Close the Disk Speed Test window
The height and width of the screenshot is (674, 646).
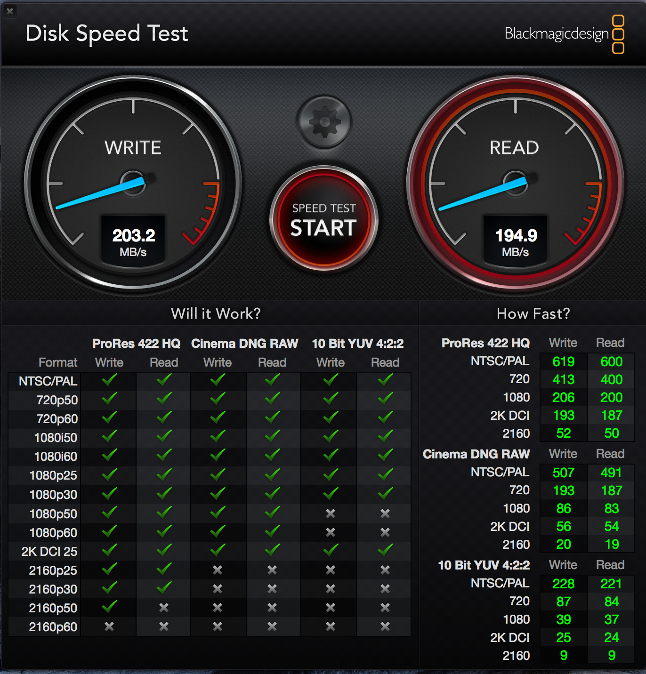click(x=9, y=11)
